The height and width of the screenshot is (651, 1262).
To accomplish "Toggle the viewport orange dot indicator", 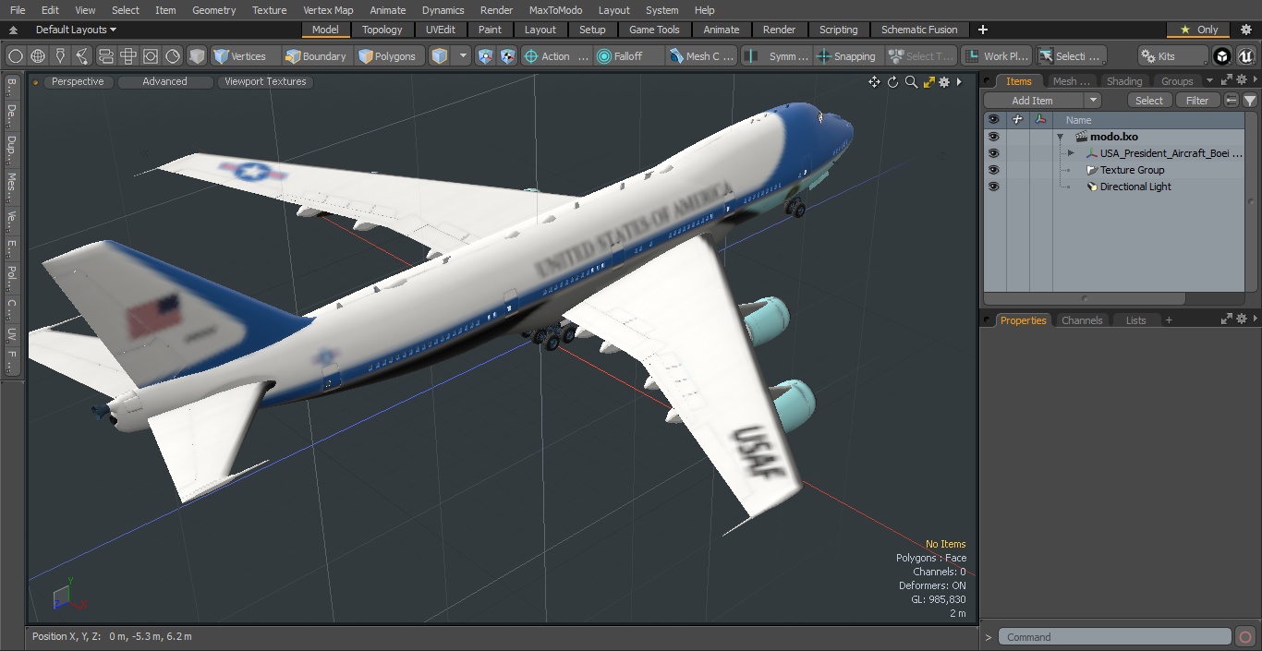I will click(35, 82).
